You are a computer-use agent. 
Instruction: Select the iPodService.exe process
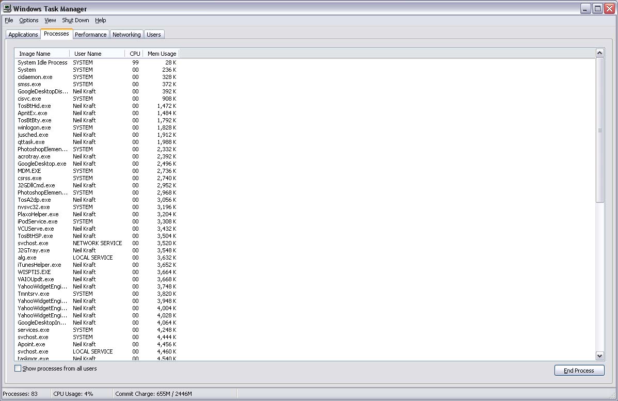pyautogui.click(x=97, y=221)
